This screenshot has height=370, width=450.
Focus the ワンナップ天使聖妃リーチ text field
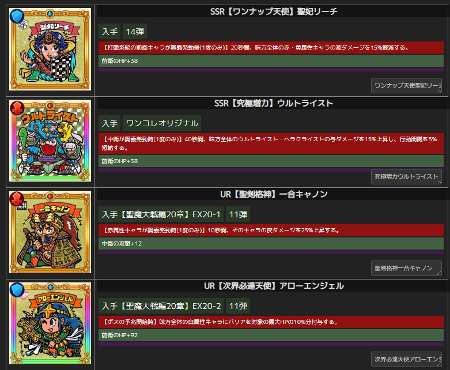pyautogui.click(x=406, y=85)
